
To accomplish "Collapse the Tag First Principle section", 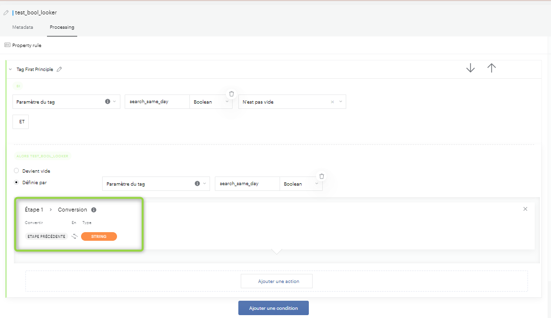I will coord(11,70).
